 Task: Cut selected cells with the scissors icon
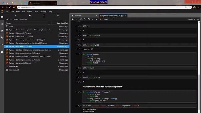coord(81,19)
